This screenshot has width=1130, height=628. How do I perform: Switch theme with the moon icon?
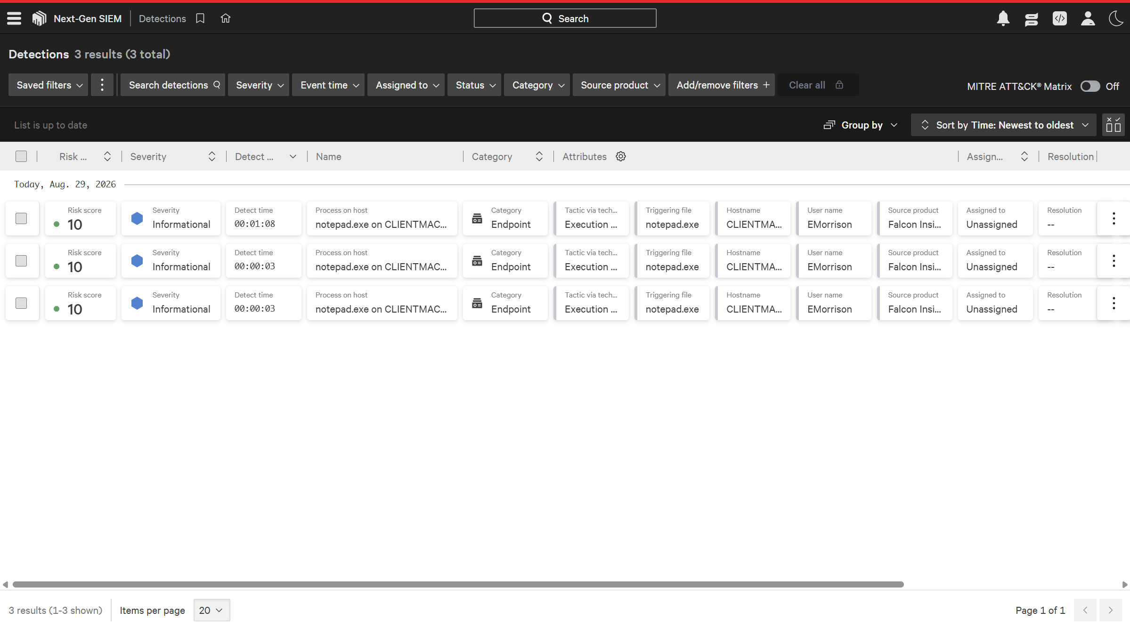coord(1116,18)
